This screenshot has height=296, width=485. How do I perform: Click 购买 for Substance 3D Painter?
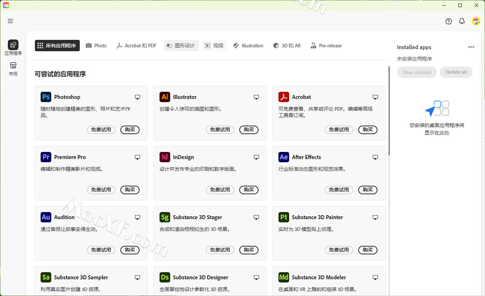pos(368,250)
